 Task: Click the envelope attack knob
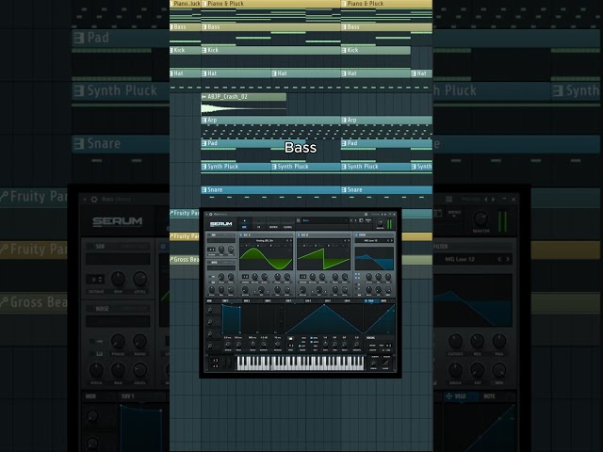pyautogui.click(x=228, y=344)
